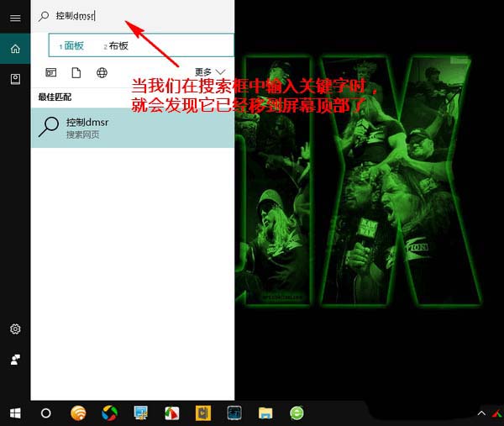Click the feedback person icon in sidebar
The image size is (504, 426).
point(15,359)
